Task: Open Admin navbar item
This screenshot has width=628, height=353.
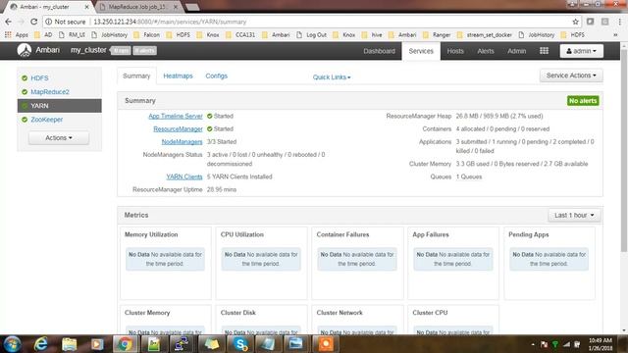Action: [517, 51]
